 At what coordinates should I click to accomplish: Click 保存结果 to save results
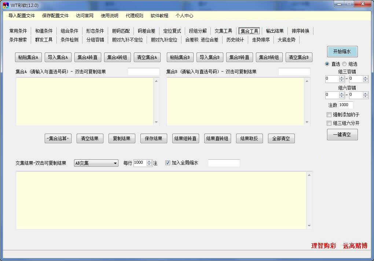(154, 138)
